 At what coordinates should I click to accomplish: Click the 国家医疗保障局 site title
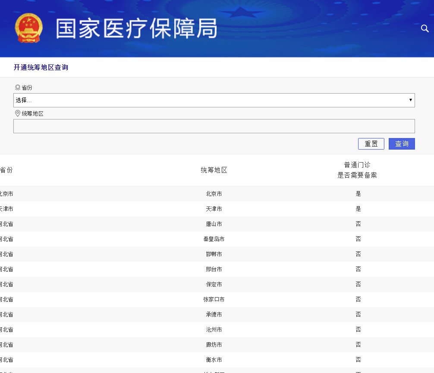(136, 29)
